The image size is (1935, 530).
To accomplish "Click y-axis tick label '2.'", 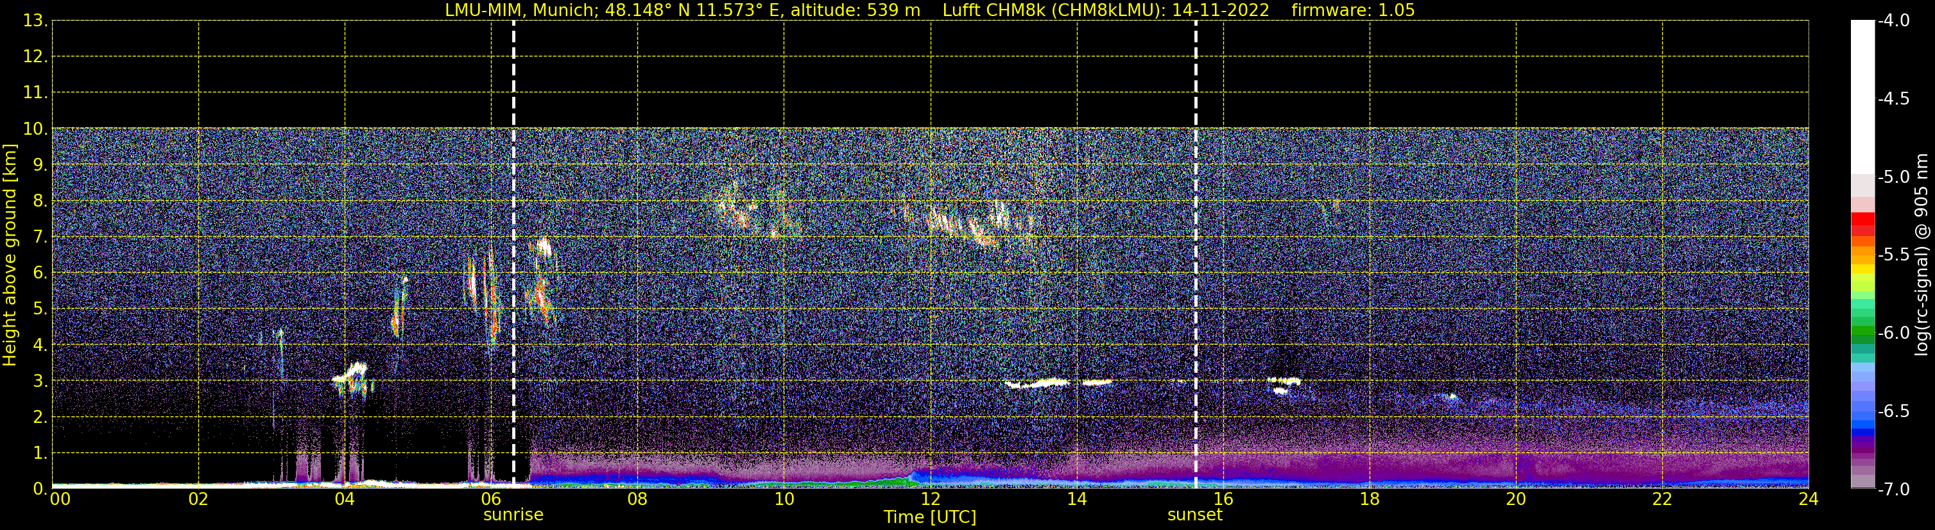I will click(x=40, y=418).
